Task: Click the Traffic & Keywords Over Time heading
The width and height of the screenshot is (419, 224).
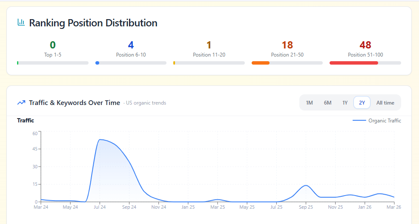Action: 75,103
